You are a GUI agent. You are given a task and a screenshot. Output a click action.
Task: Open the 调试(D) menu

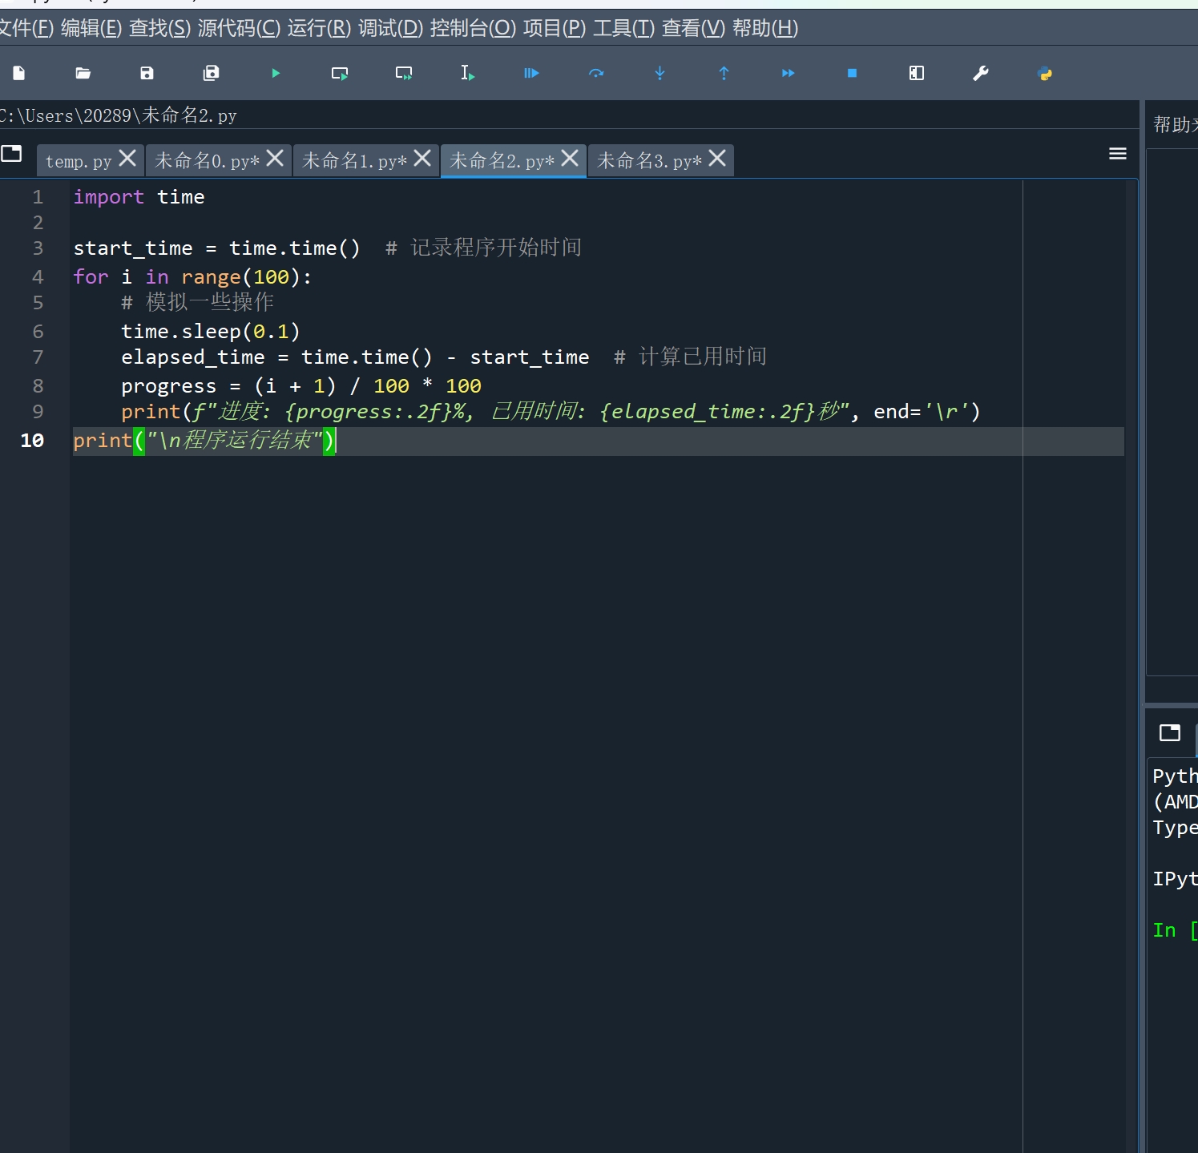(x=390, y=28)
